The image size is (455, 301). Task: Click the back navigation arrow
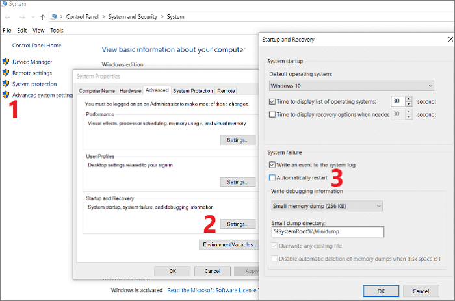tap(8, 17)
